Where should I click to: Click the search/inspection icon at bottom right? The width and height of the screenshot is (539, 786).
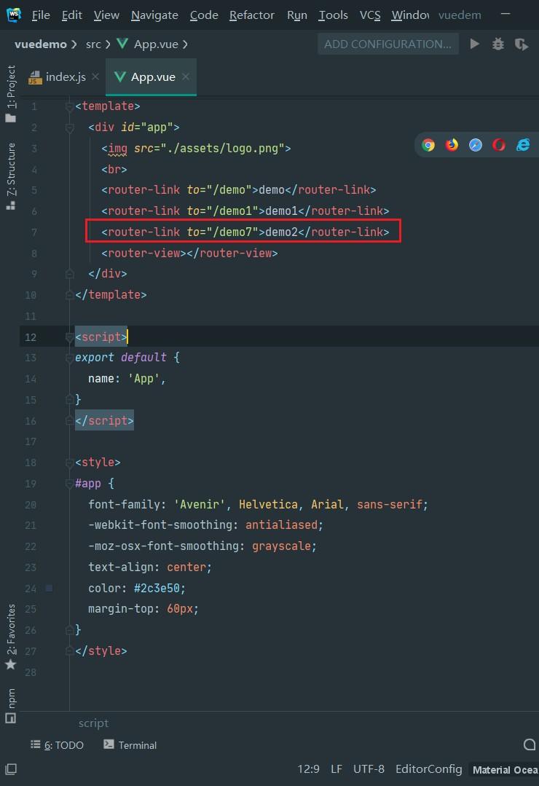[x=530, y=745]
